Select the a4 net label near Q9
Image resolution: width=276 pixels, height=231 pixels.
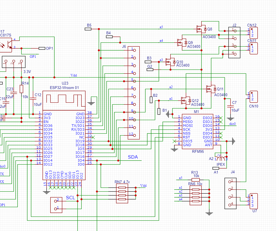coord(161,41)
